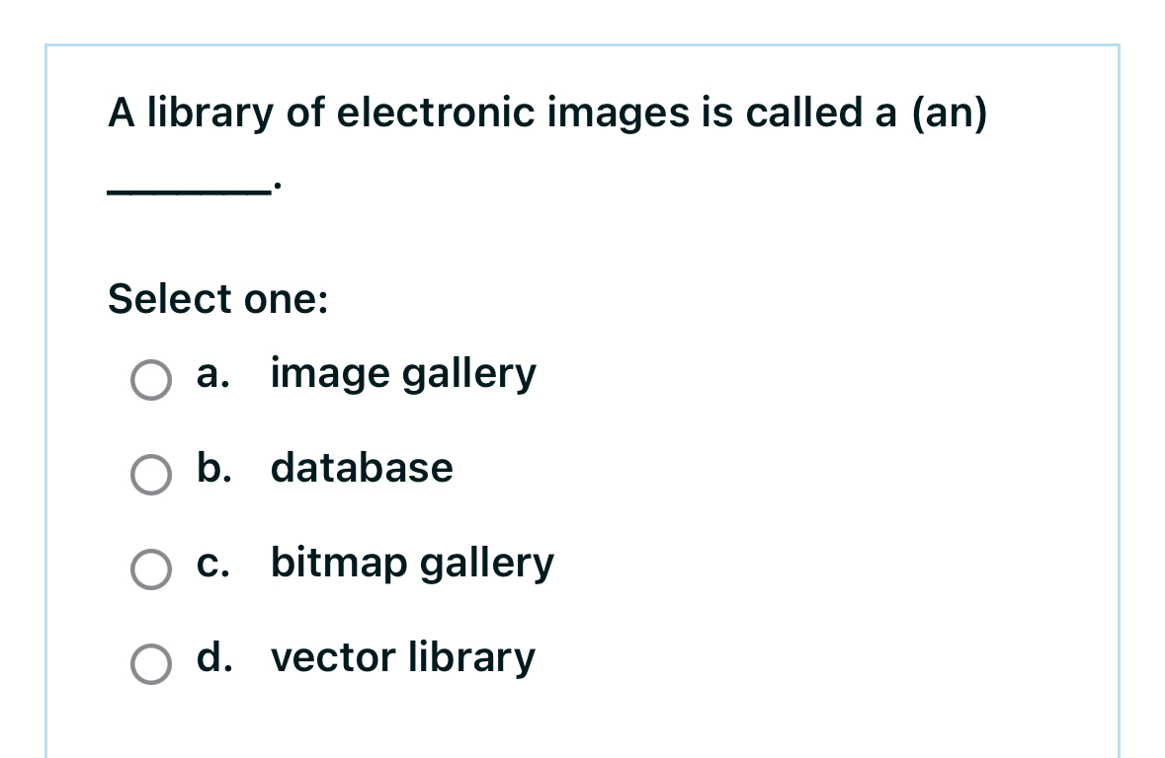Click the letter b beside second option
This screenshot has width=1165, height=758.
click(x=211, y=469)
